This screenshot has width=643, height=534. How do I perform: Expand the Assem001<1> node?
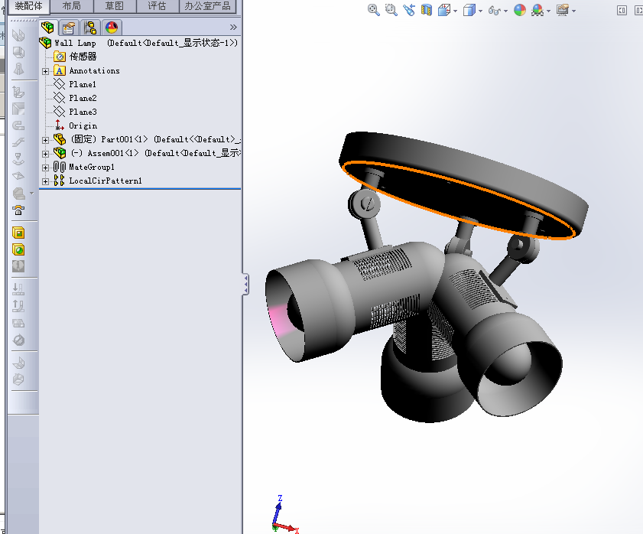tap(46, 154)
